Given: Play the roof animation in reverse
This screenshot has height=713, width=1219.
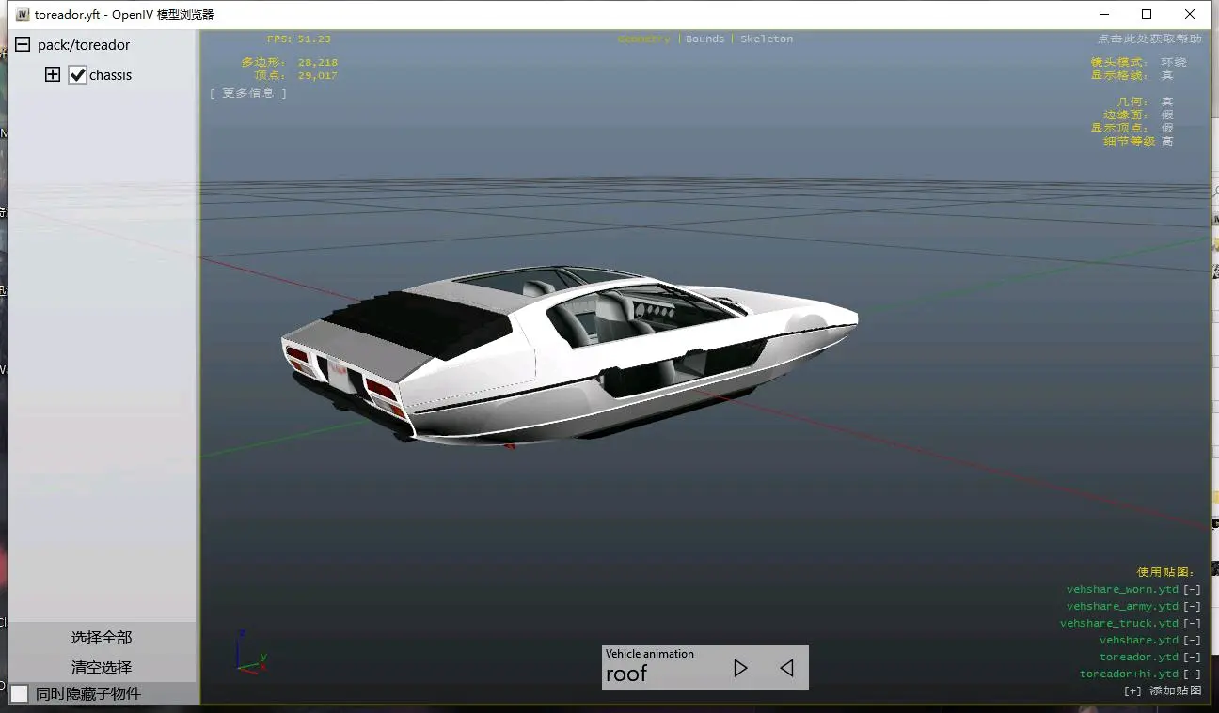Looking at the screenshot, I should pyautogui.click(x=786, y=668).
